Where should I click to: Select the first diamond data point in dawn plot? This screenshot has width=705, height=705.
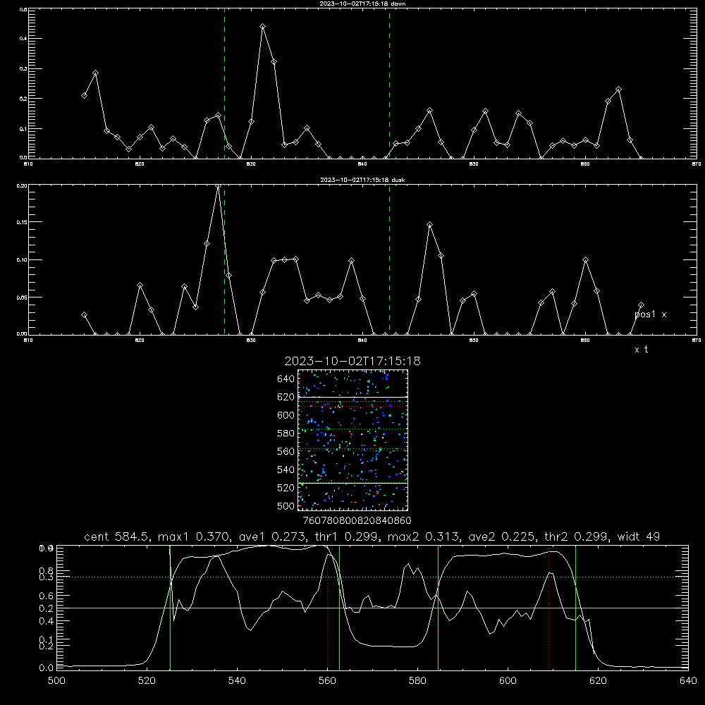point(84,95)
